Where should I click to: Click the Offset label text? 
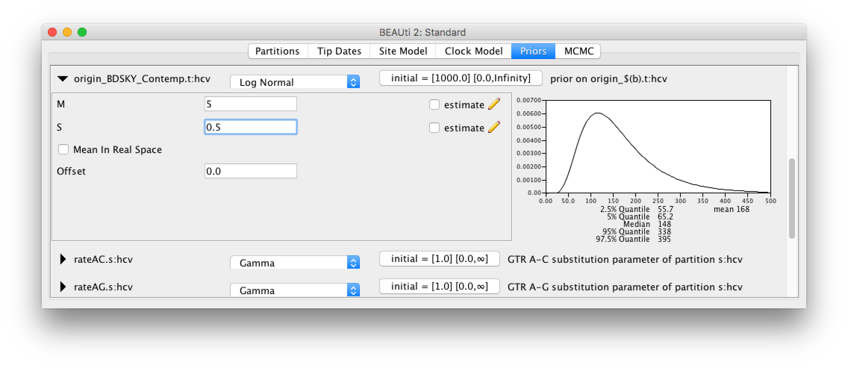[x=71, y=171]
